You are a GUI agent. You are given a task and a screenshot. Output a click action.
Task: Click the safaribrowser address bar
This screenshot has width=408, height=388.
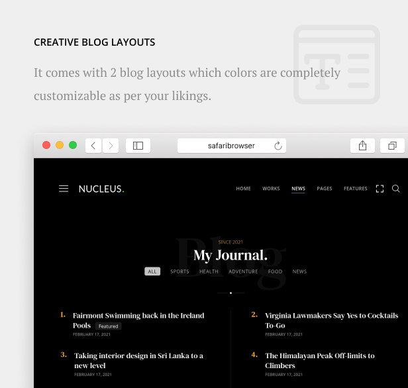pos(232,146)
